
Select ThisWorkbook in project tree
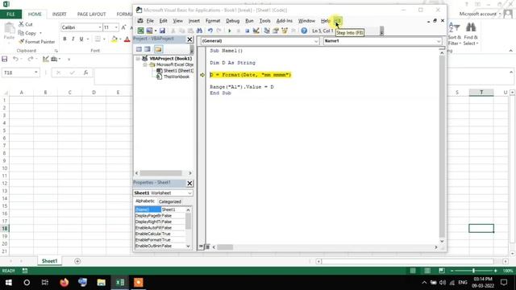[177, 77]
